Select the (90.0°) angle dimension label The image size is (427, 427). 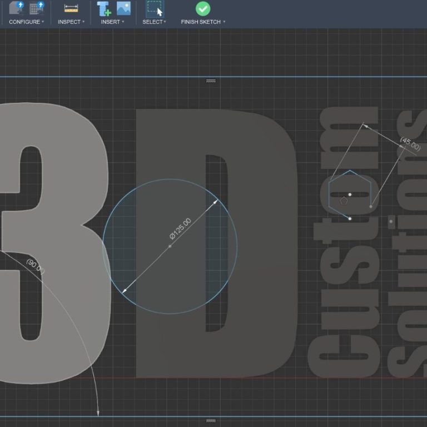point(34,266)
